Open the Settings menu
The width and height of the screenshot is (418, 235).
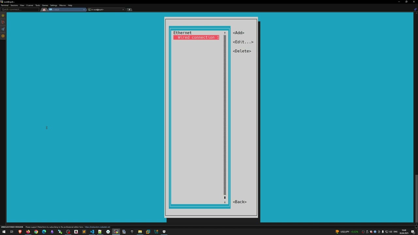tap(54, 5)
